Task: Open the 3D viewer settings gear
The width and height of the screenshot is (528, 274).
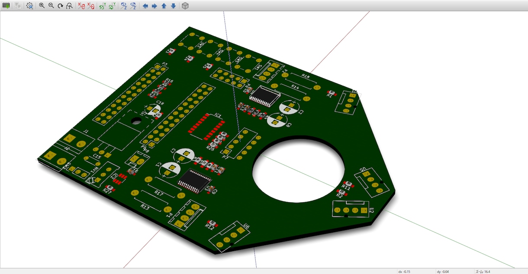Action: 30,6
